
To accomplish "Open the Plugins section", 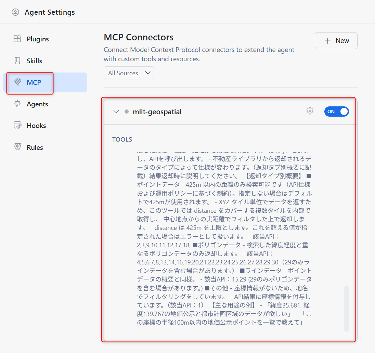I will [45, 39].
